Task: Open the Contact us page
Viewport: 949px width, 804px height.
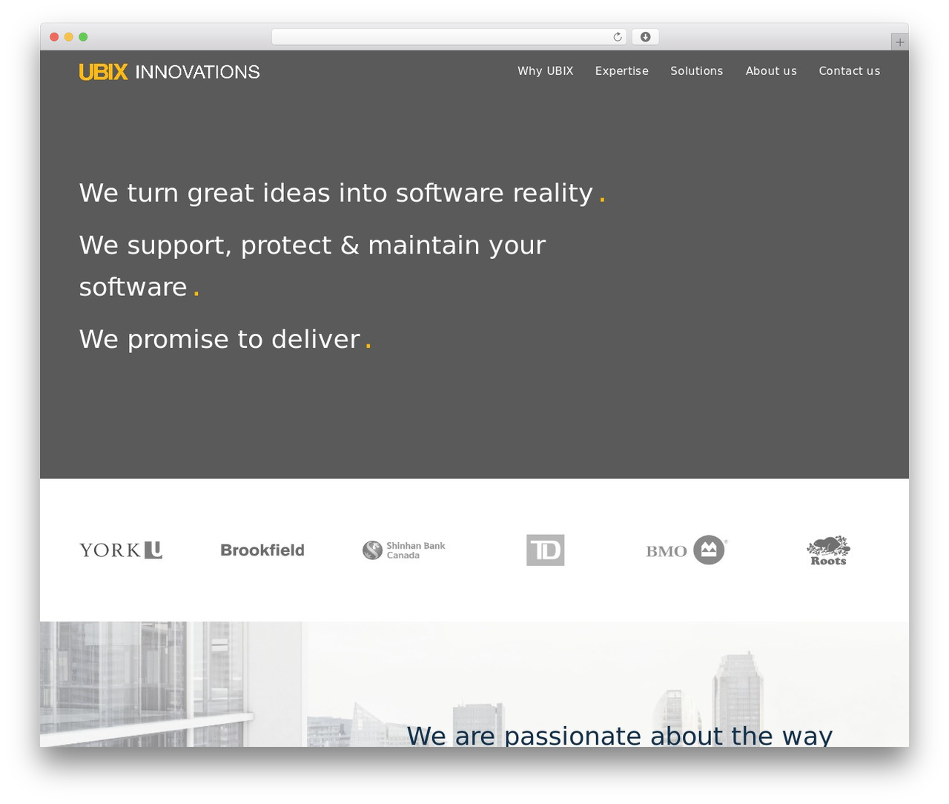Action: (850, 71)
